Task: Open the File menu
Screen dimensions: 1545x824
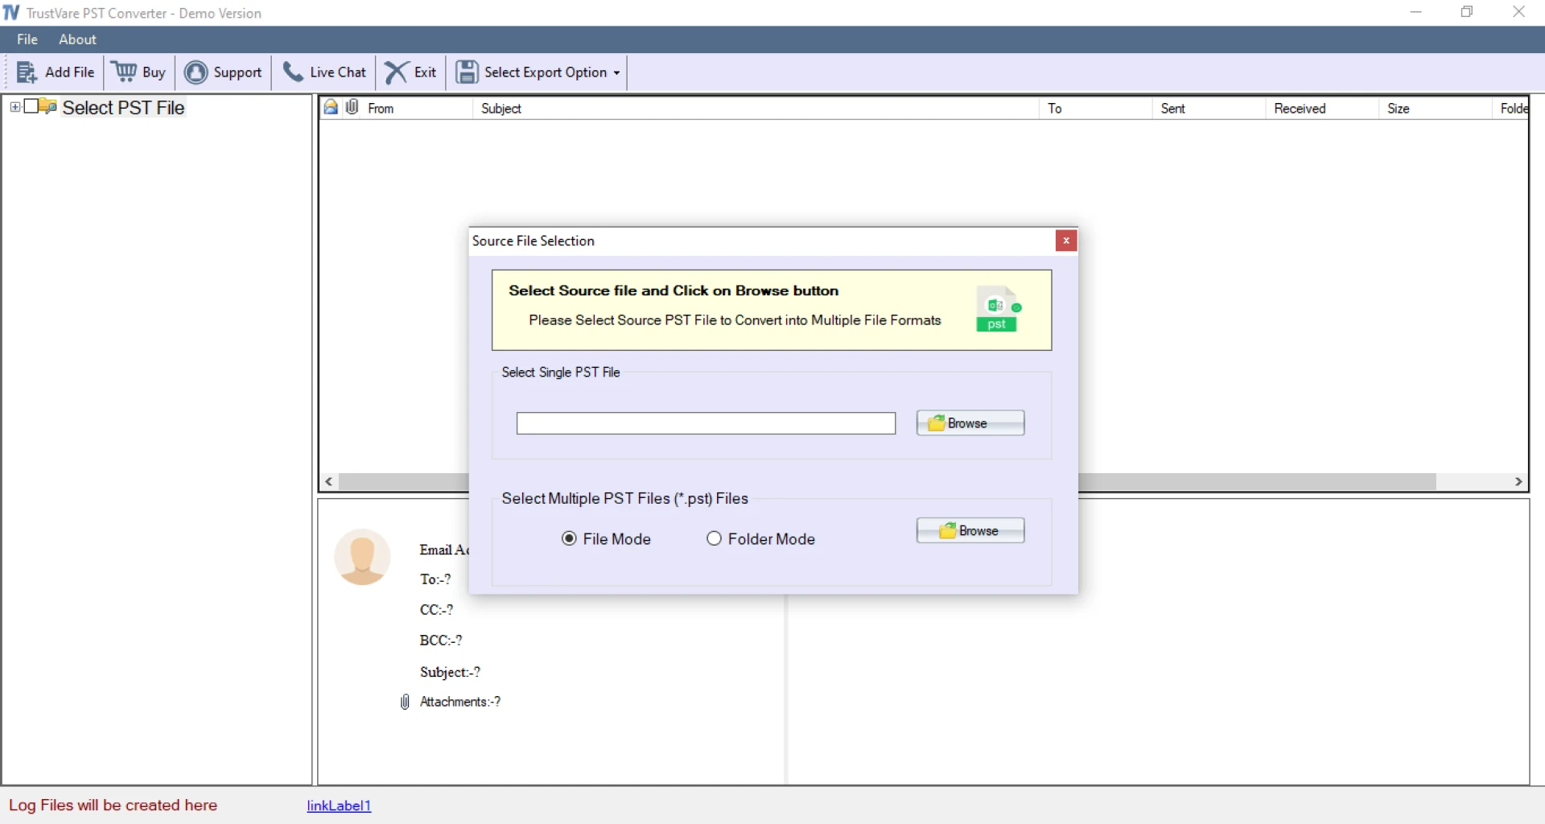Action: 27,39
